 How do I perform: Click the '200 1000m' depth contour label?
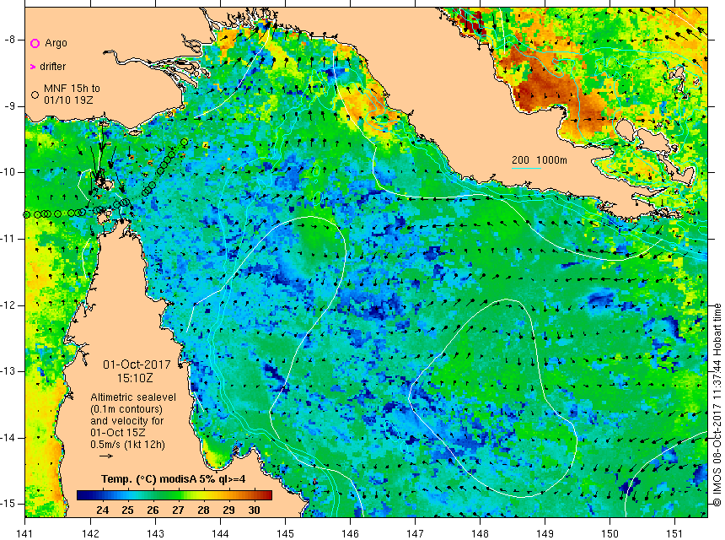point(540,160)
